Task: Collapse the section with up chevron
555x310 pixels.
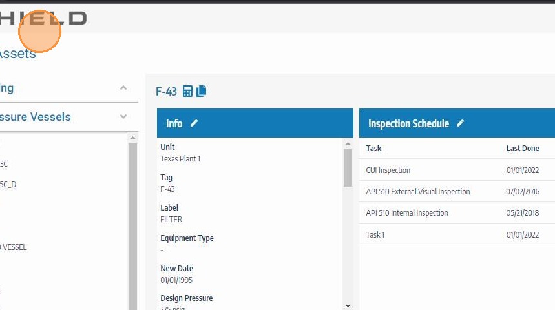Action: pos(123,88)
